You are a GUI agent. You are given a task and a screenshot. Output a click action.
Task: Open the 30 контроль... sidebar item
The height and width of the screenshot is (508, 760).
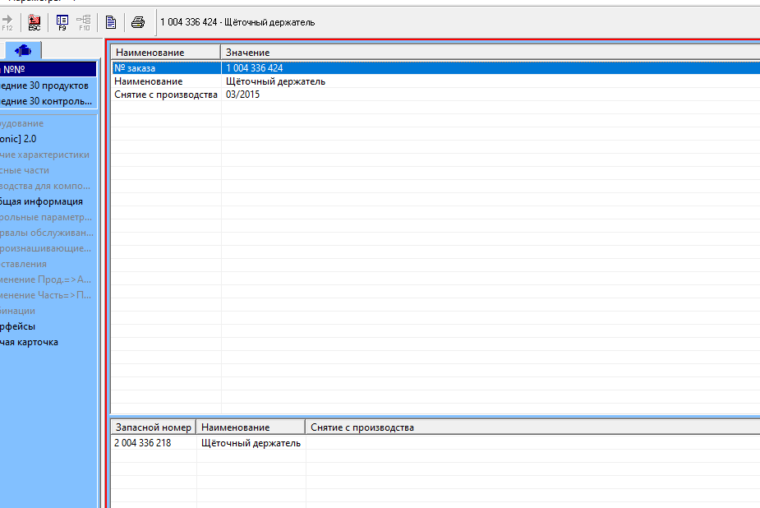click(x=48, y=101)
